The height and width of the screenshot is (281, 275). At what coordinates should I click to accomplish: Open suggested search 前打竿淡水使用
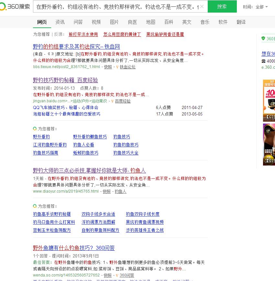click(x=83, y=34)
